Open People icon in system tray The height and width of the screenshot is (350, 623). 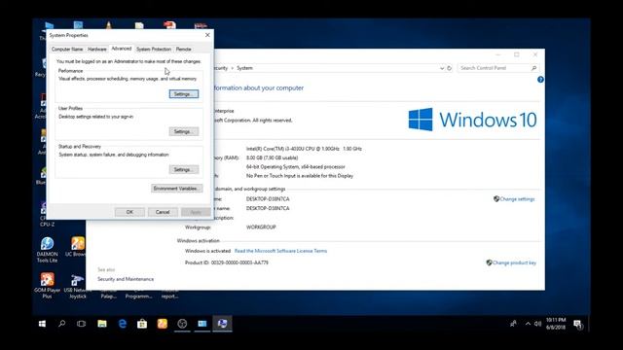[x=513, y=324]
